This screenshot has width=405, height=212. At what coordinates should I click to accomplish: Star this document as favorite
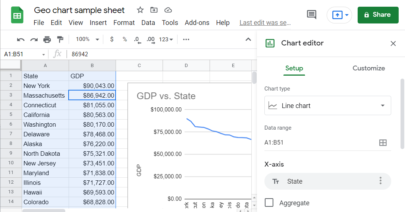(x=140, y=10)
